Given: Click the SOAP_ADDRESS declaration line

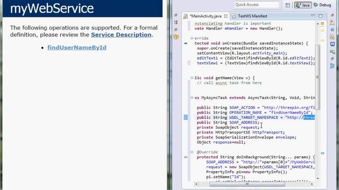Looking at the screenshot, I should (228, 122).
